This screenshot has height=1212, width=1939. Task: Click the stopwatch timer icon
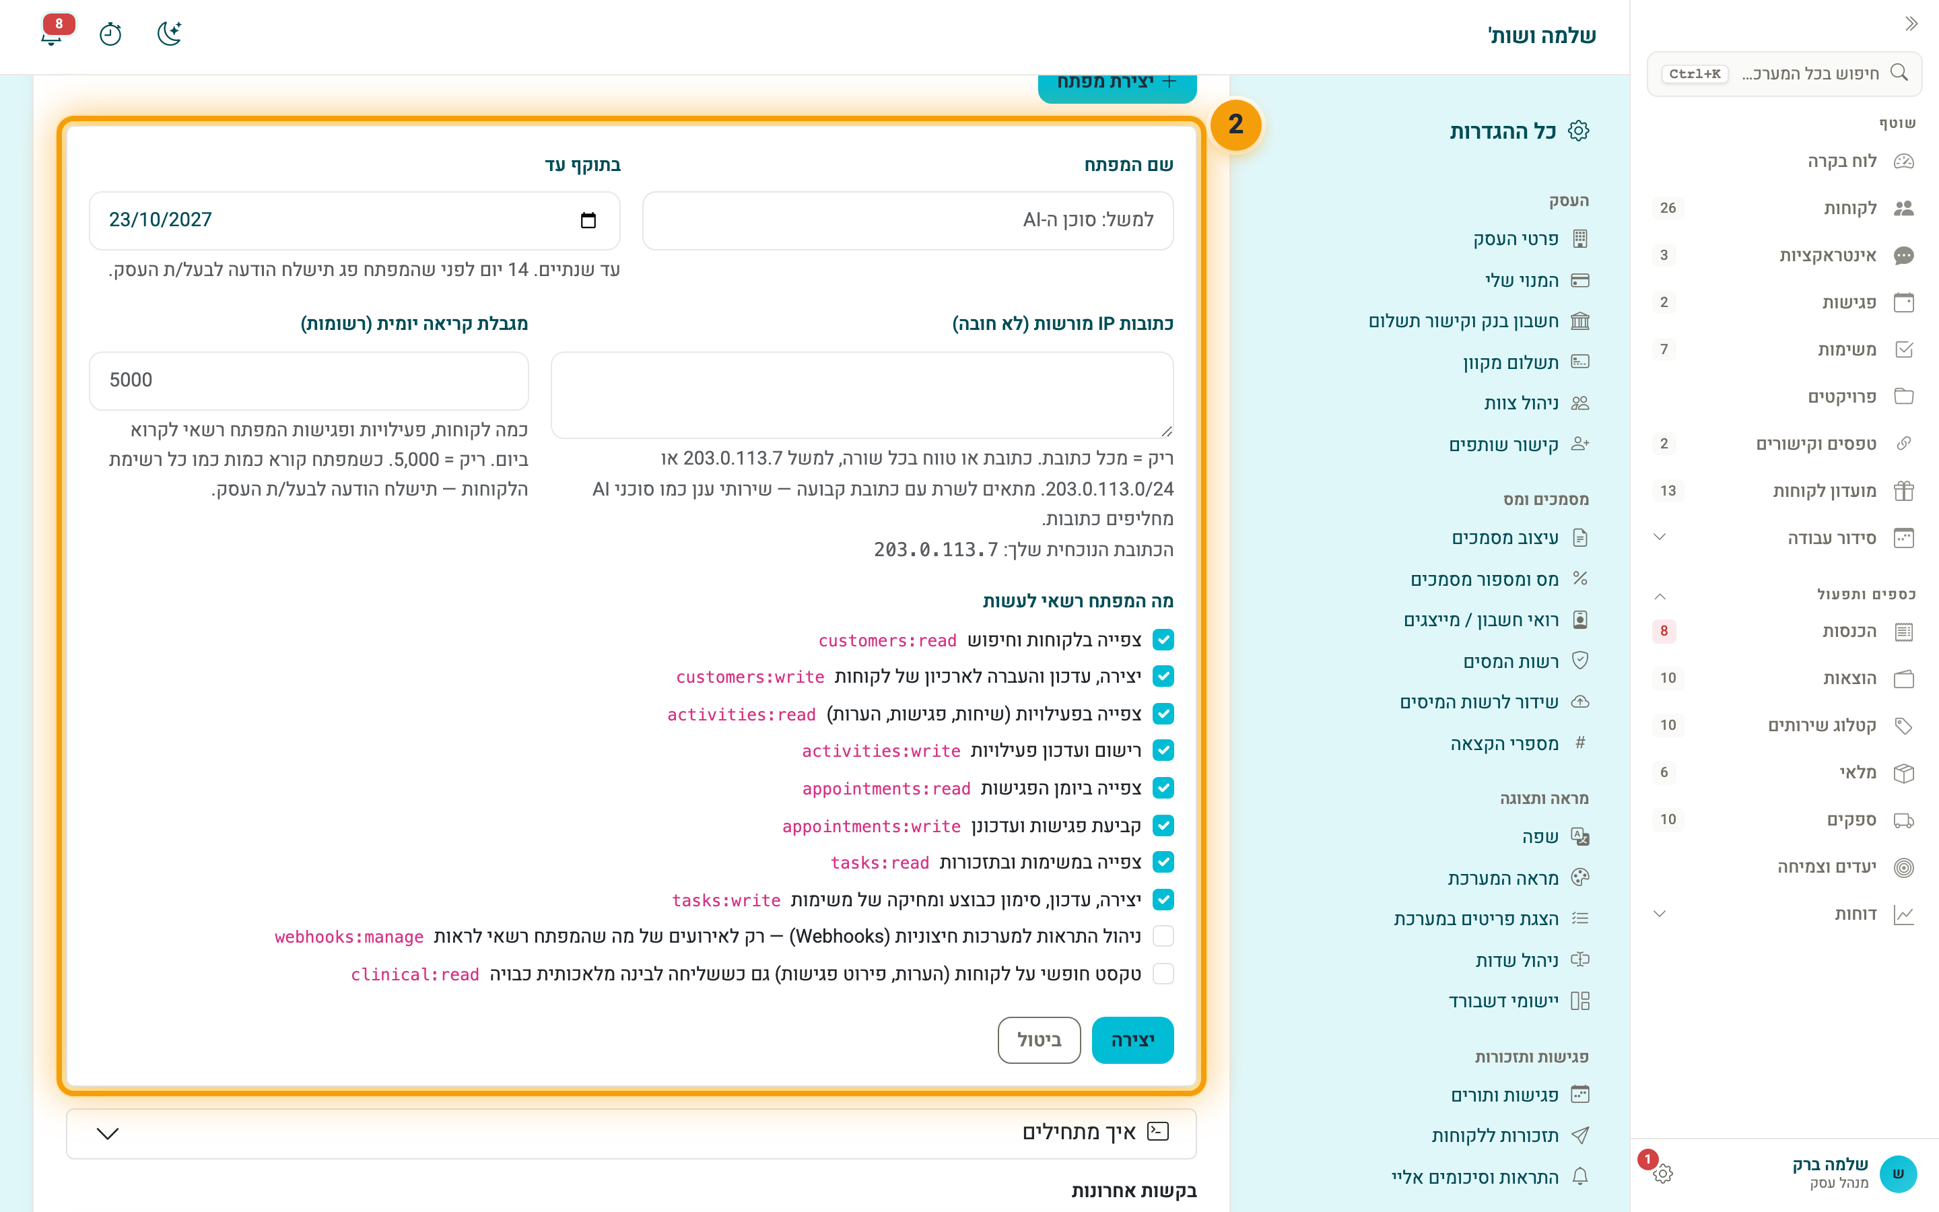pos(110,34)
